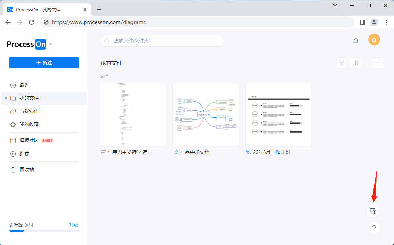The width and height of the screenshot is (394, 245).
Task: Click the 产品需求文档 file name
Action: pos(195,152)
